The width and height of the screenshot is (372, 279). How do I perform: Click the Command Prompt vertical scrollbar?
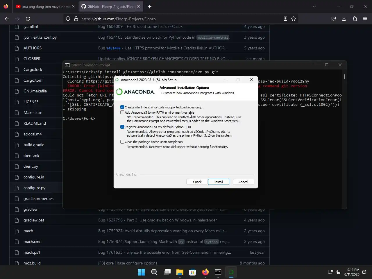(344, 76)
